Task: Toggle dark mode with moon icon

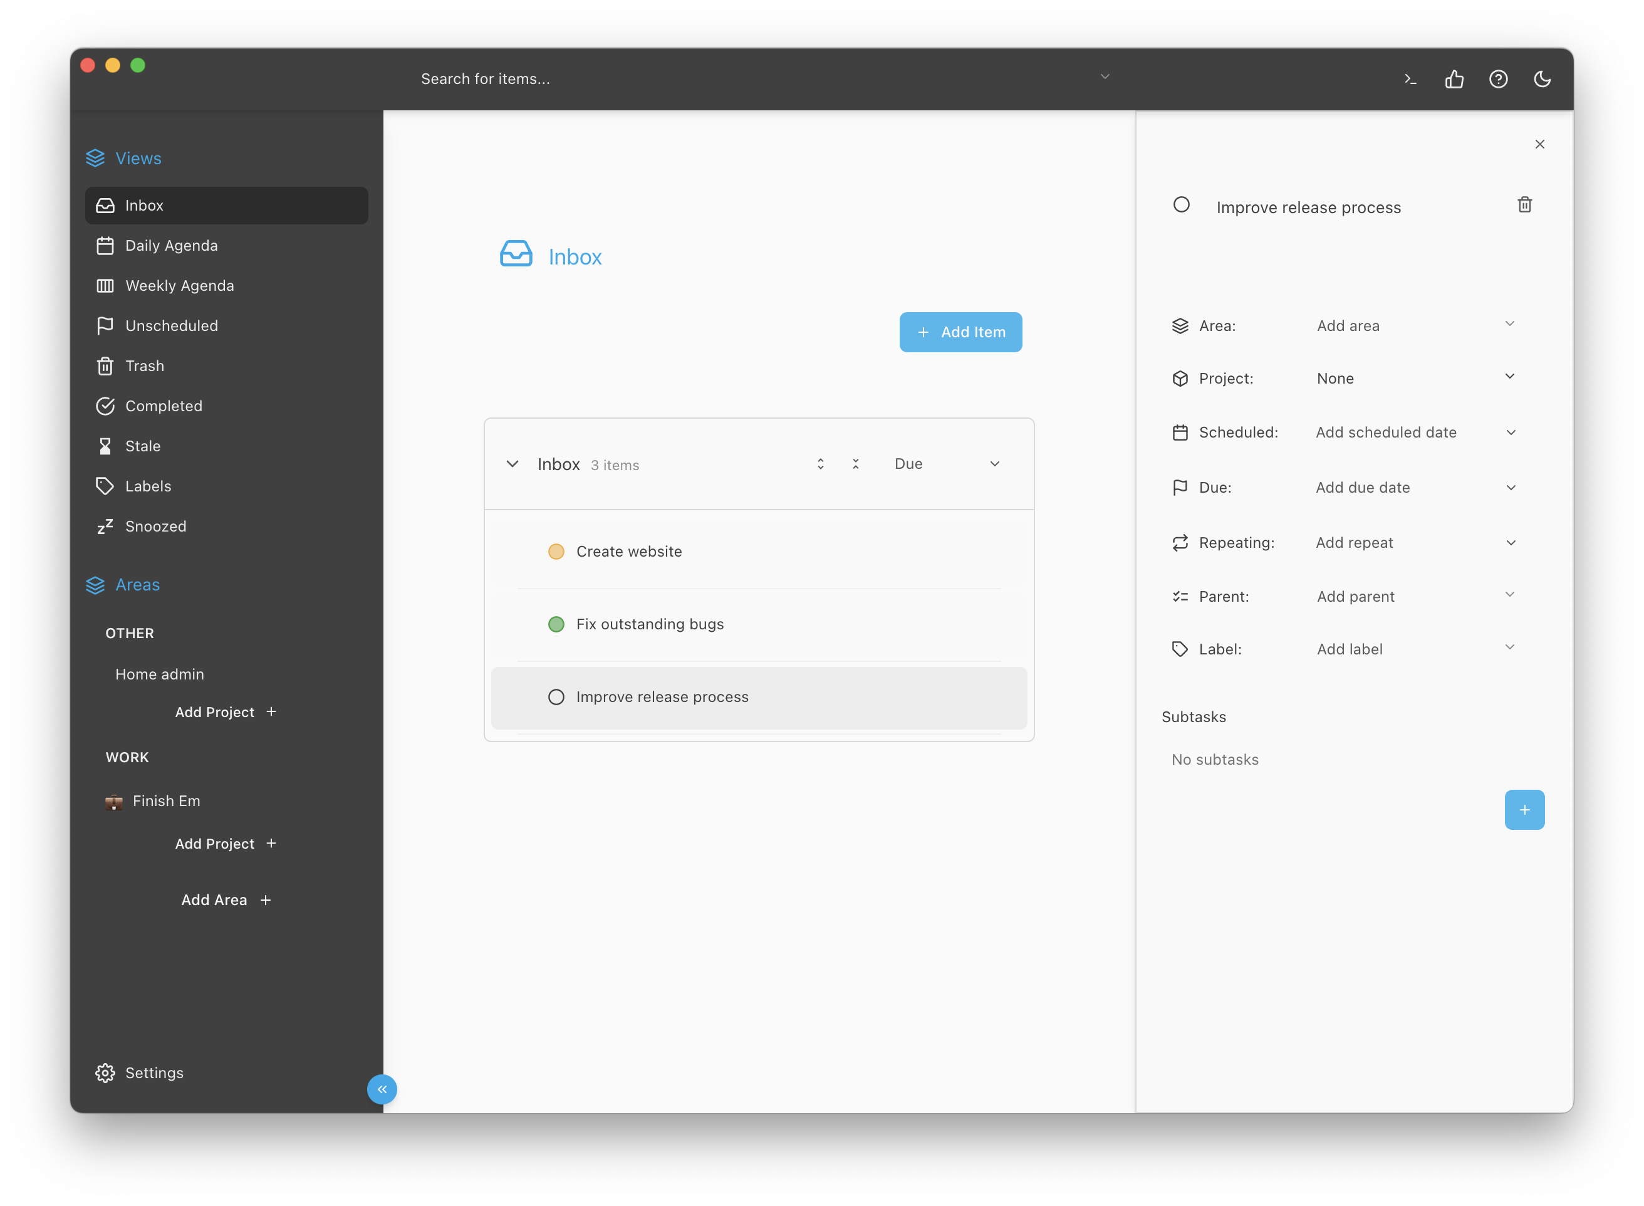Action: [1541, 79]
